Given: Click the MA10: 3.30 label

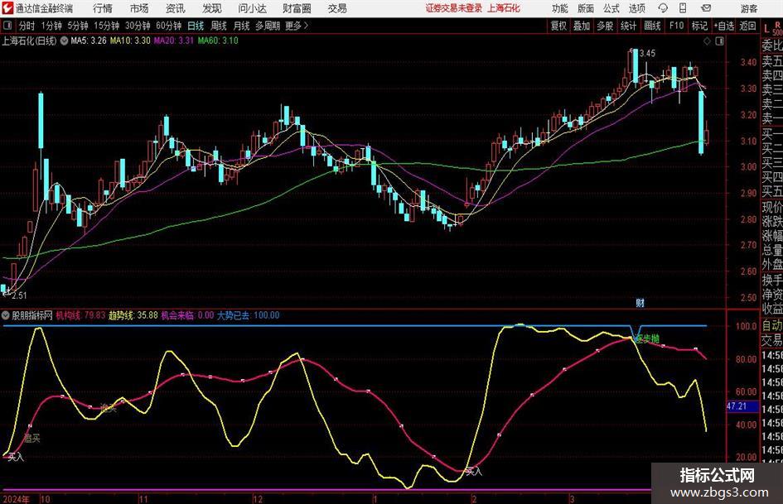Looking at the screenshot, I should [130, 41].
